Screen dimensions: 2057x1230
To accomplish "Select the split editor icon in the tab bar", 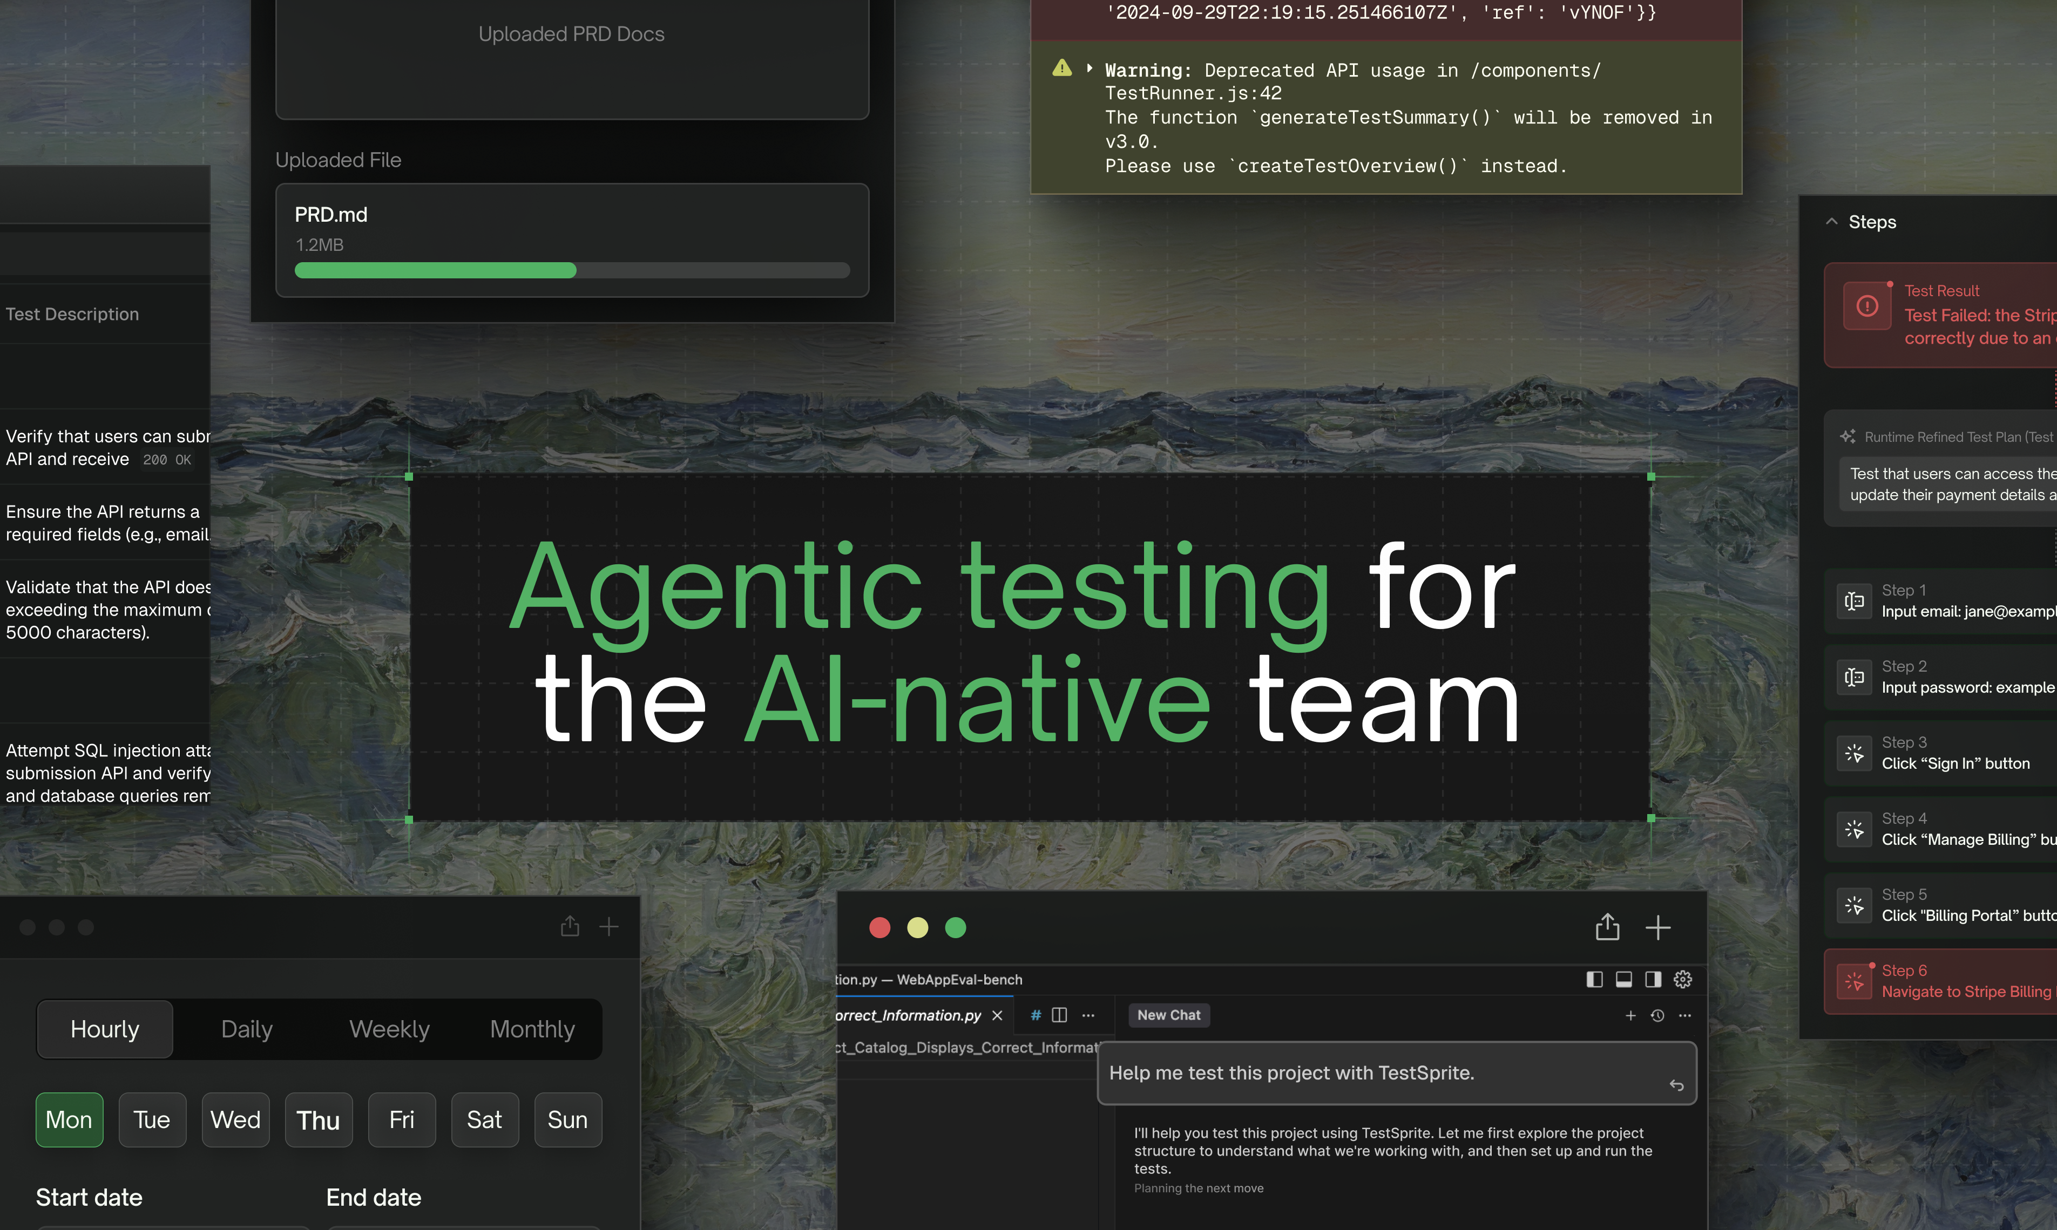I will [1059, 1015].
